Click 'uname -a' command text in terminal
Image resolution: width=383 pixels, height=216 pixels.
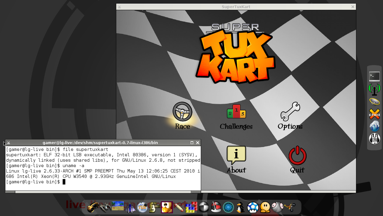[73, 166]
